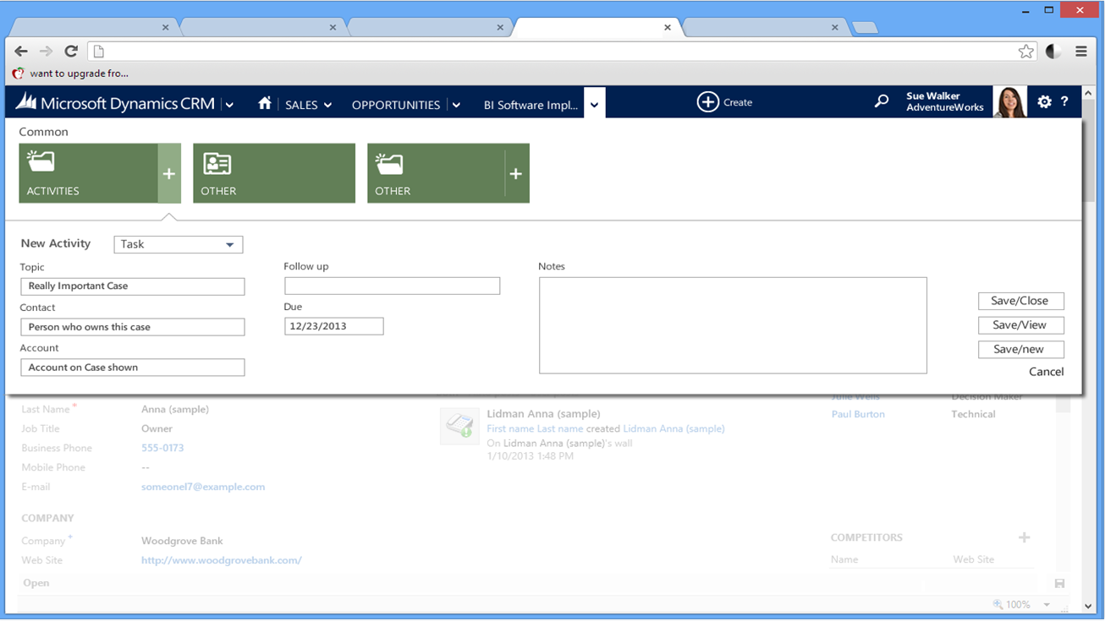Click Sue Walker's profile picture

(1009, 102)
